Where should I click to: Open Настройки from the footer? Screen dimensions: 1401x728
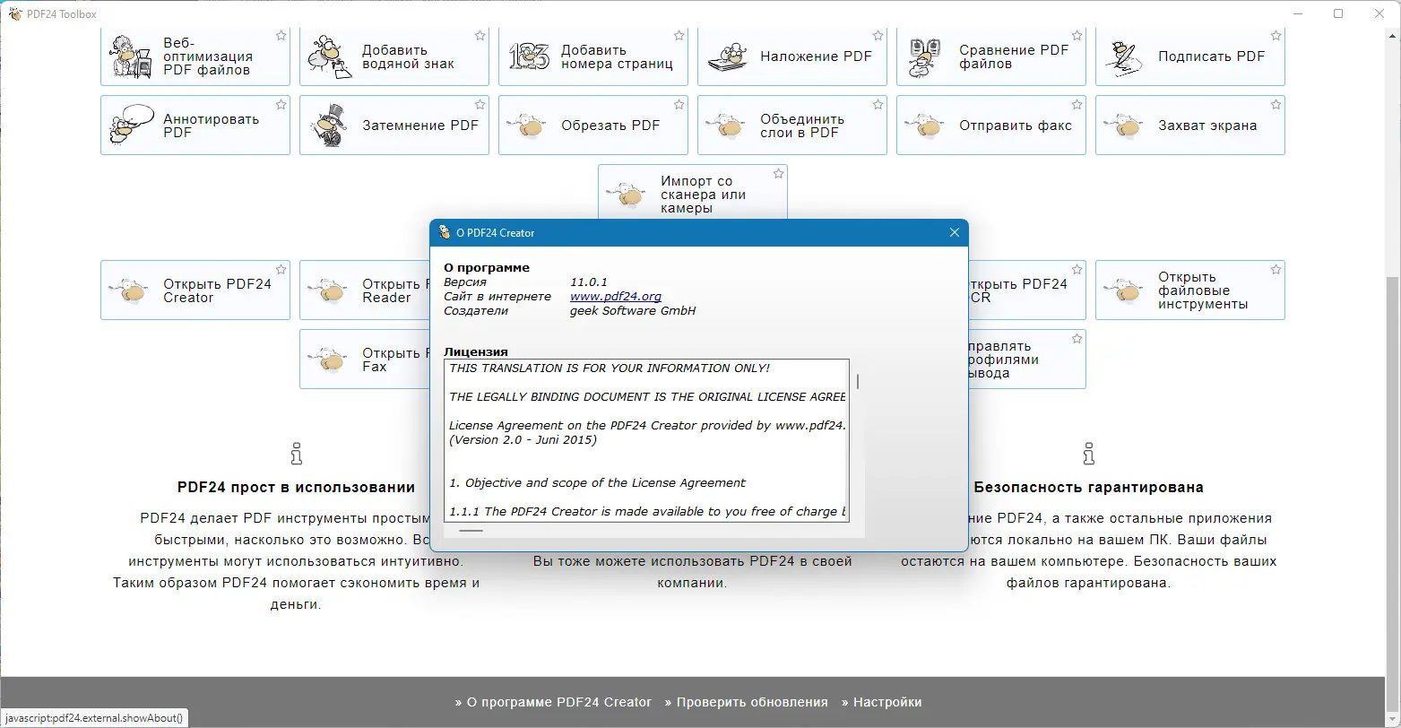(887, 702)
